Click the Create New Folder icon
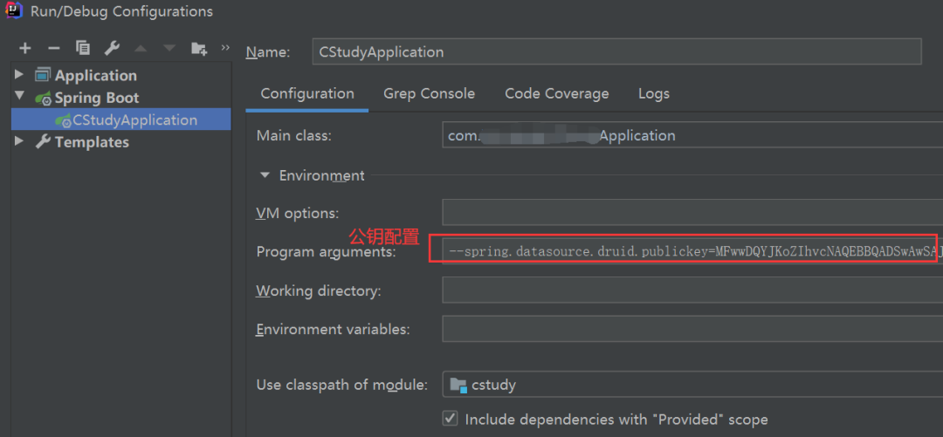The height and width of the screenshot is (437, 943). (199, 48)
